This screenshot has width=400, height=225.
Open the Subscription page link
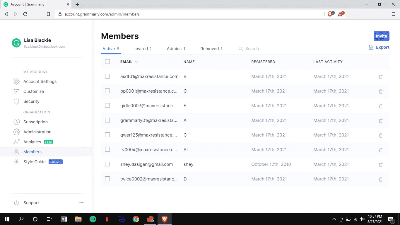click(35, 122)
